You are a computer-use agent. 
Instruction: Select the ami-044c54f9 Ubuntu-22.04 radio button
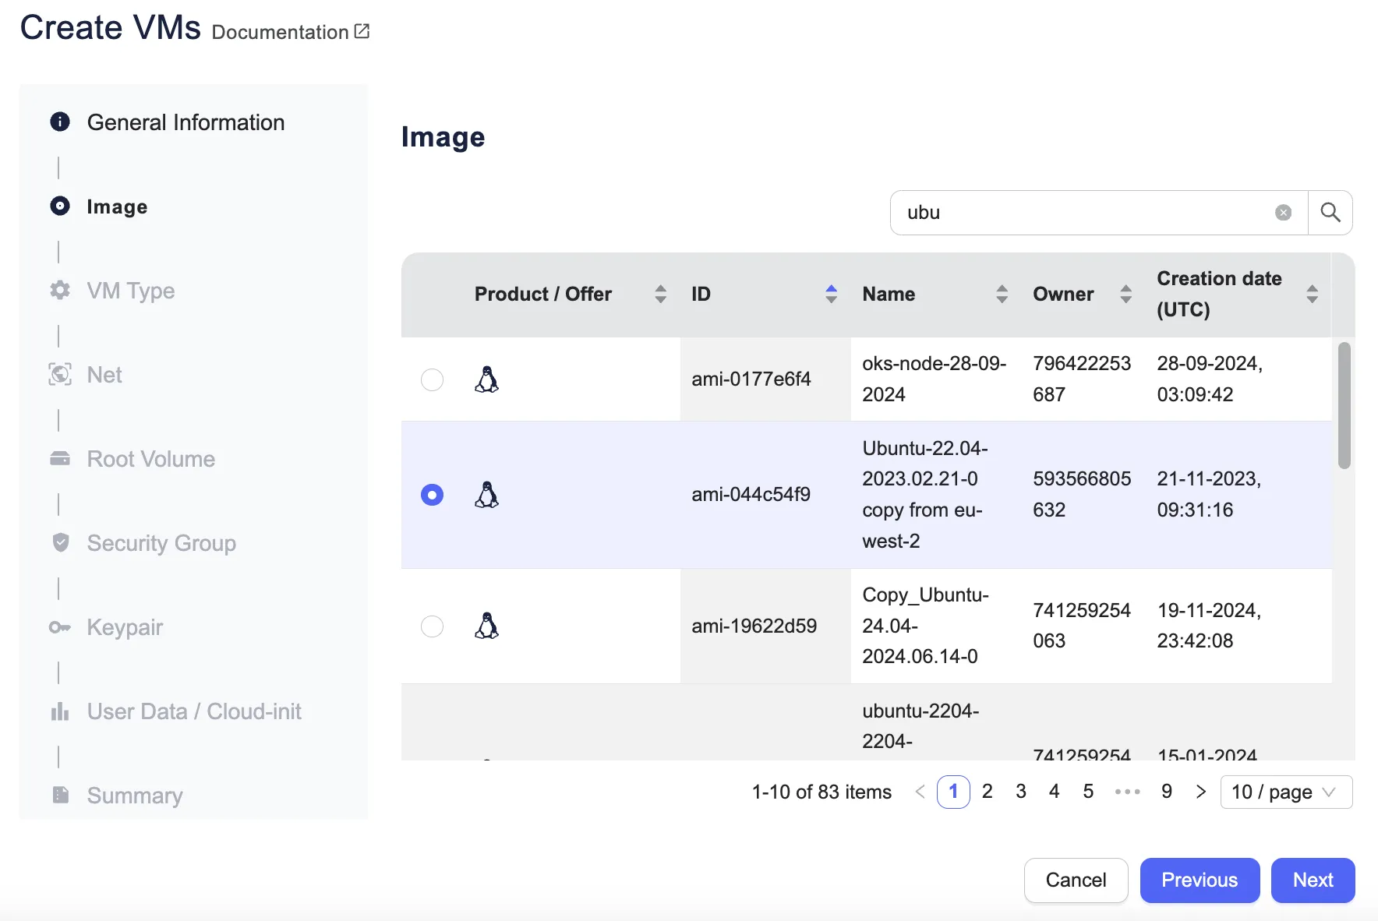432,495
